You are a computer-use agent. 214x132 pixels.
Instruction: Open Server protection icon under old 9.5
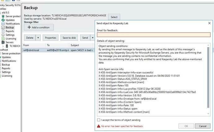click(x=3, y=16)
